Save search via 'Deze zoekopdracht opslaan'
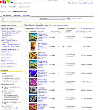 61,26
